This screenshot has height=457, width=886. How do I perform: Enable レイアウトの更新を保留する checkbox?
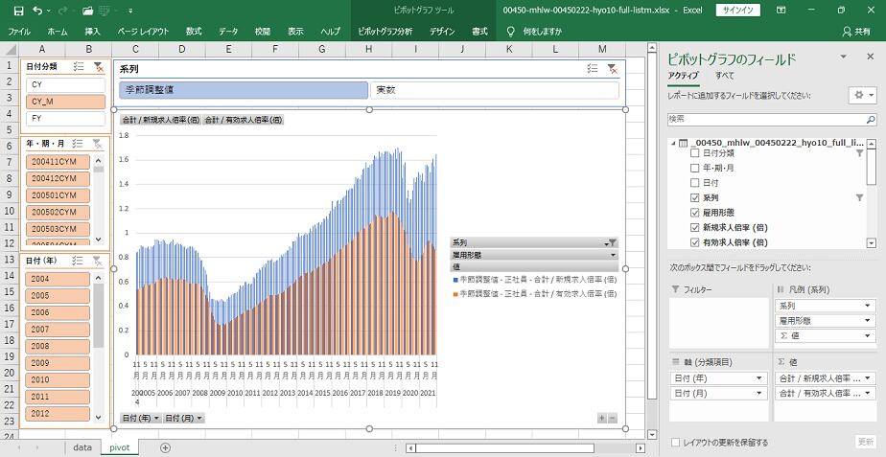pyautogui.click(x=677, y=443)
